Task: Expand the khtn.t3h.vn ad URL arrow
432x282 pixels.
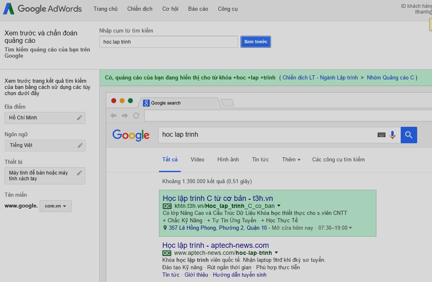Action: click(279, 206)
